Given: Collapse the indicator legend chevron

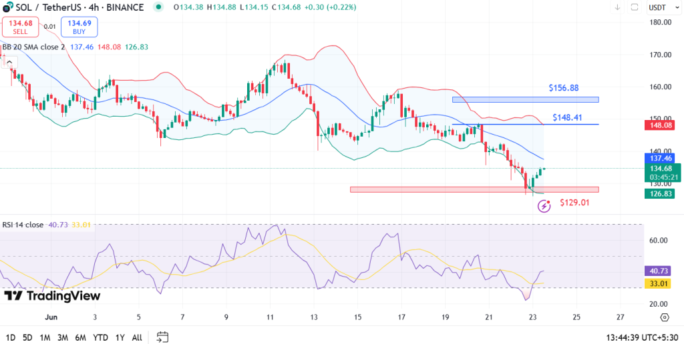Looking at the screenshot, I should (9, 61).
